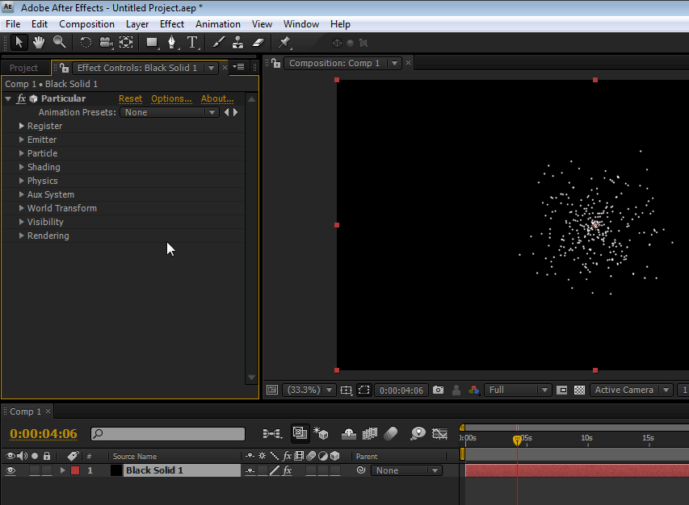Viewport: 689px width, 505px height.
Task: Select the Rotation tool
Action: 86,43
